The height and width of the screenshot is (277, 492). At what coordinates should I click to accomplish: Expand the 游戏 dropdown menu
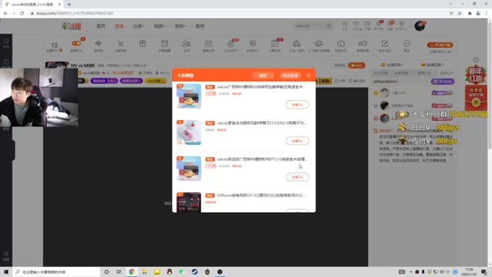tap(180, 26)
